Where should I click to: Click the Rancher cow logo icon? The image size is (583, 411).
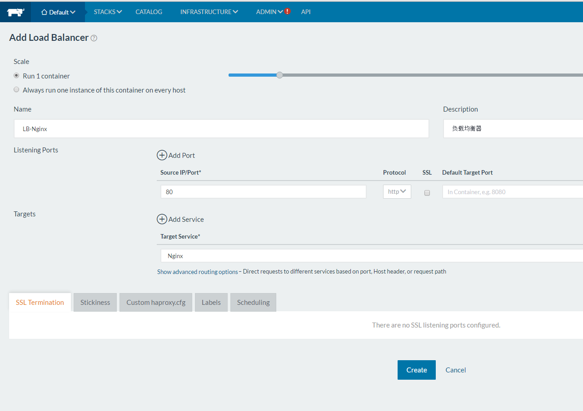point(15,12)
